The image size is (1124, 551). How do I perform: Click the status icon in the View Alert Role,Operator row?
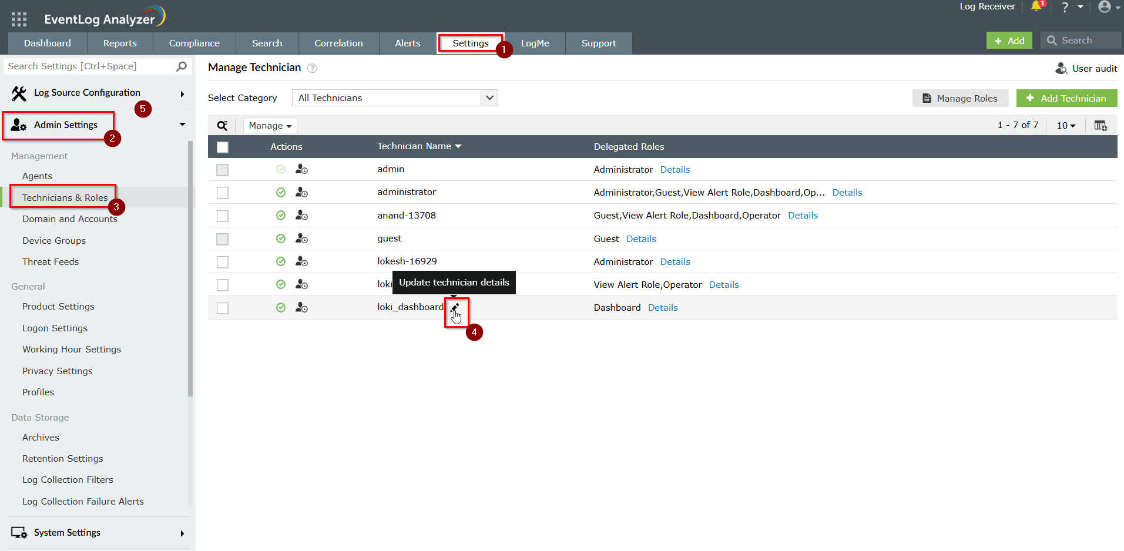pyautogui.click(x=281, y=284)
